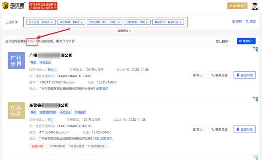Image resolution: width=262 pixels, height=160 pixels.
Task: Contact the Dongguan company
Action: (220, 129)
